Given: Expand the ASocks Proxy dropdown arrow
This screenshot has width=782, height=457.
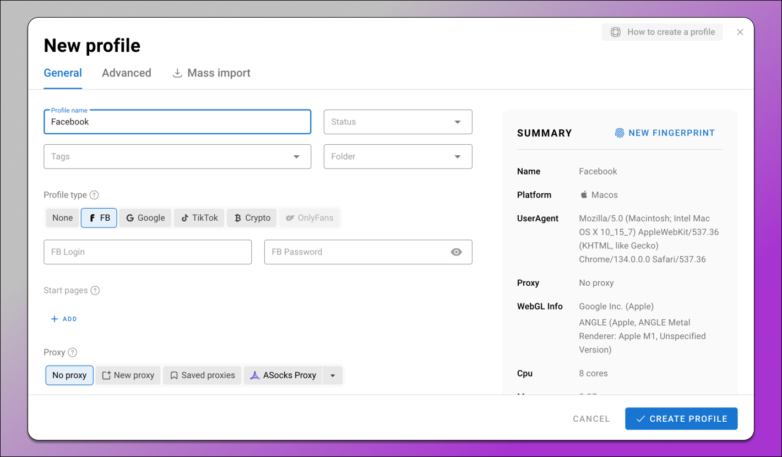Looking at the screenshot, I should [333, 376].
